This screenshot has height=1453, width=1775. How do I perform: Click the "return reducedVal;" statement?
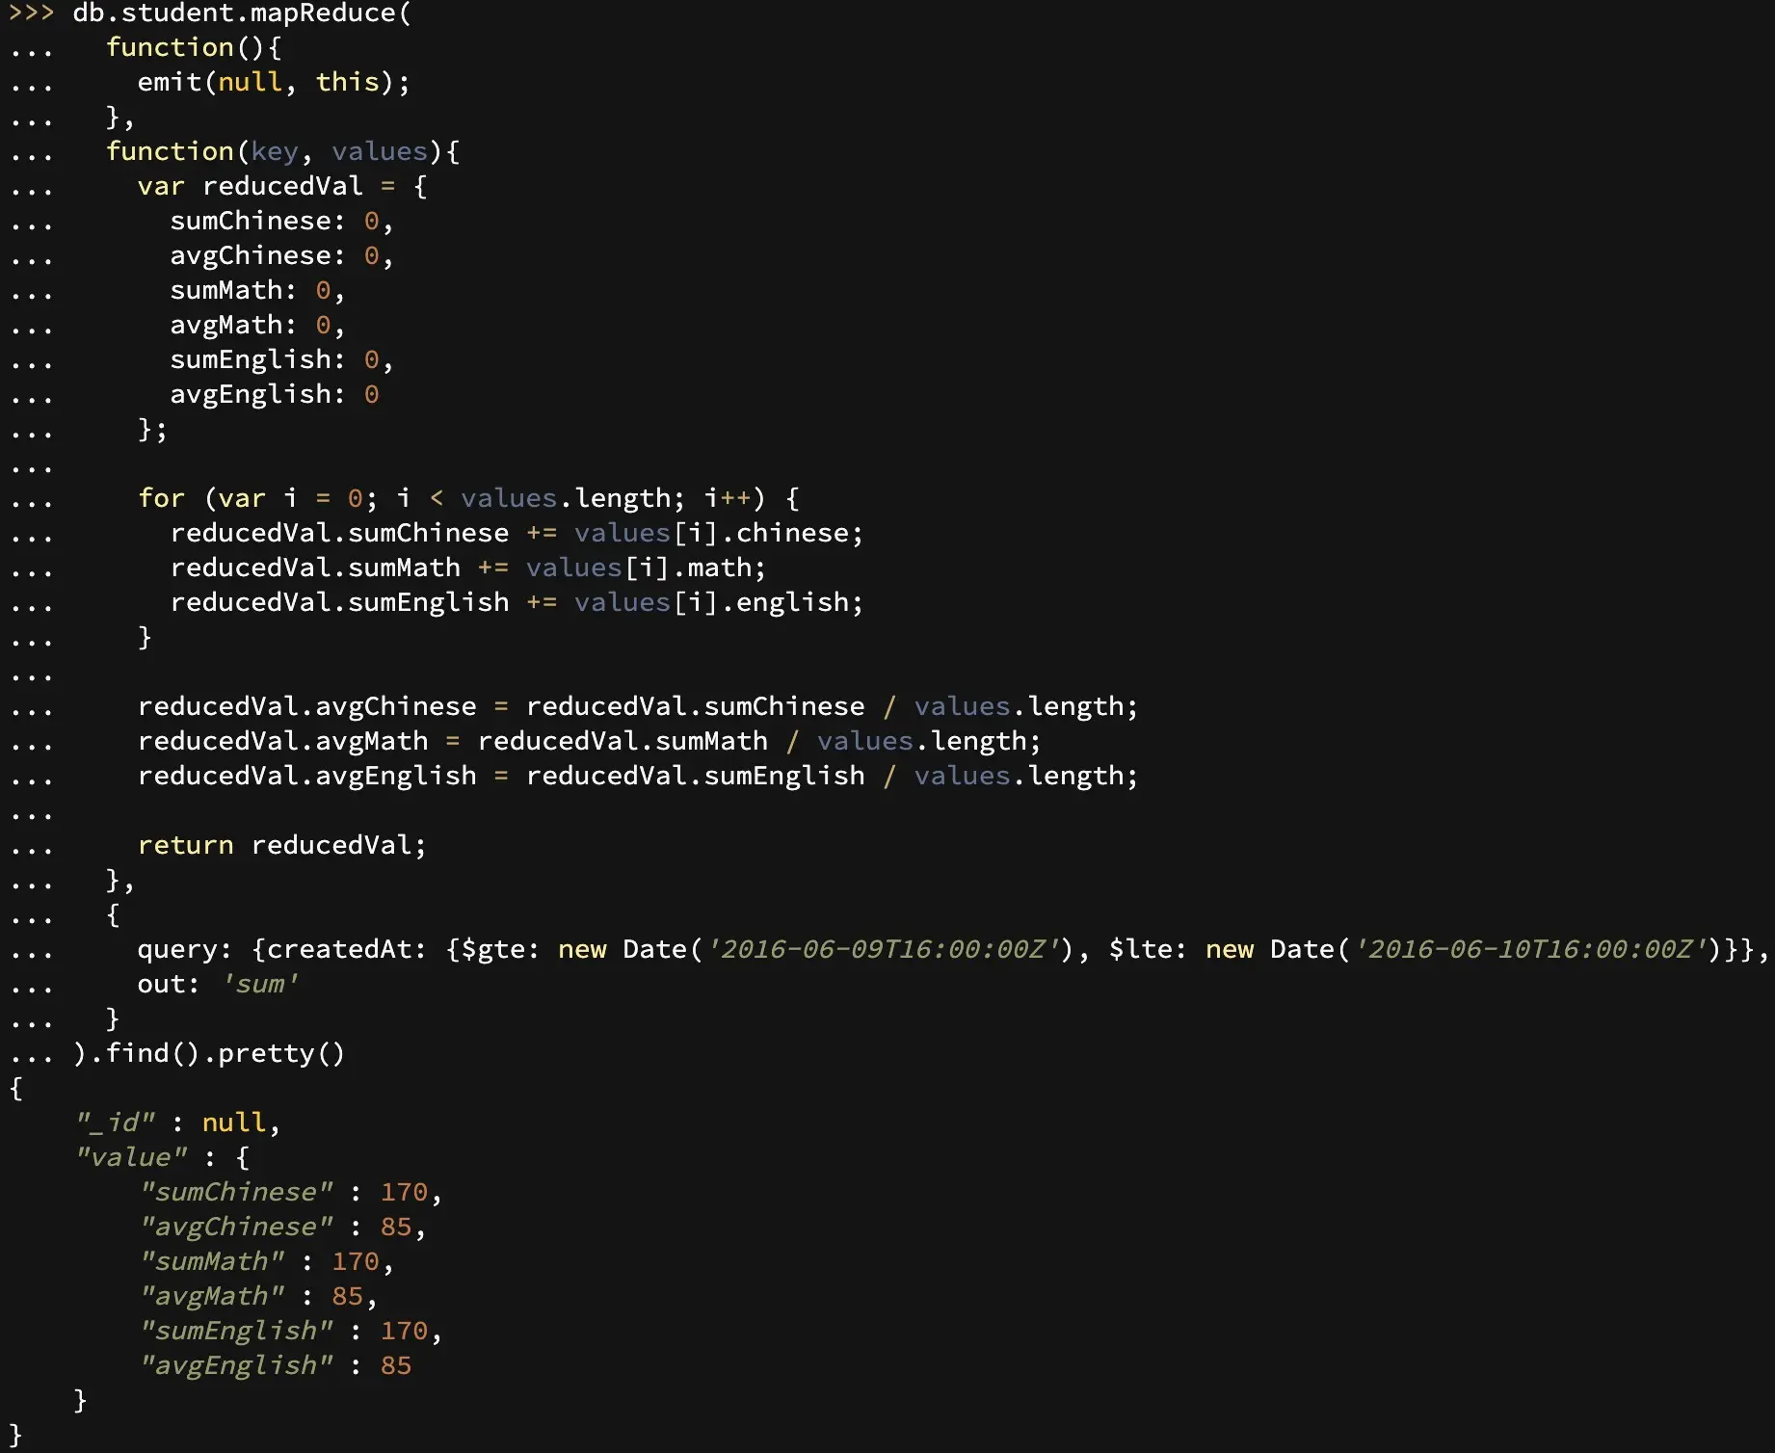tap(281, 845)
